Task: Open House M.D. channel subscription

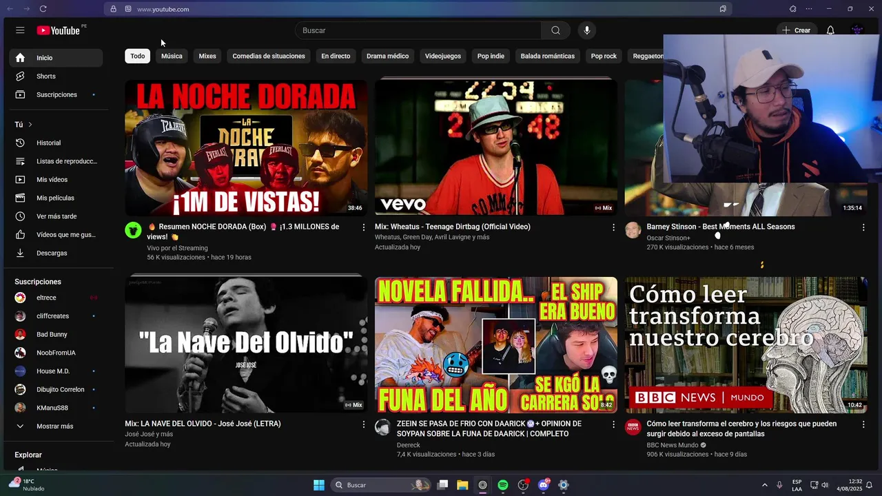Action: pos(56,371)
